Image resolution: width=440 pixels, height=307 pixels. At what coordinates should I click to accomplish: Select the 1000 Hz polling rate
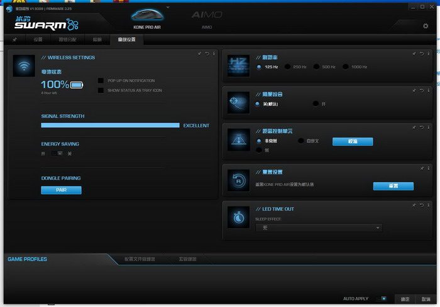(x=347, y=66)
